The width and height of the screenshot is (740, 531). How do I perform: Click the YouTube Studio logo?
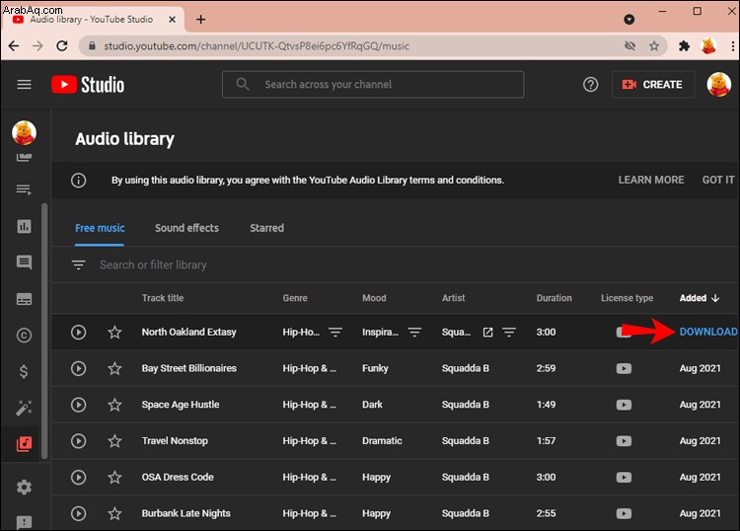pyautogui.click(x=88, y=85)
